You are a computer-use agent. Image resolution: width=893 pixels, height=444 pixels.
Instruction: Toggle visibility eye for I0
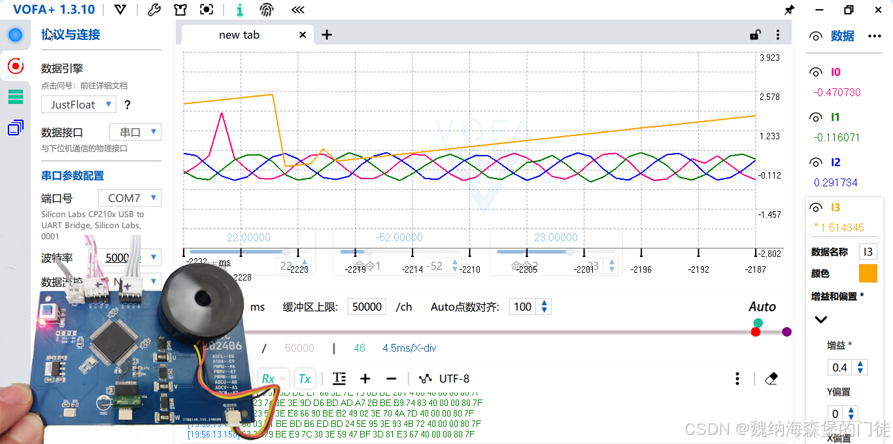(x=816, y=73)
